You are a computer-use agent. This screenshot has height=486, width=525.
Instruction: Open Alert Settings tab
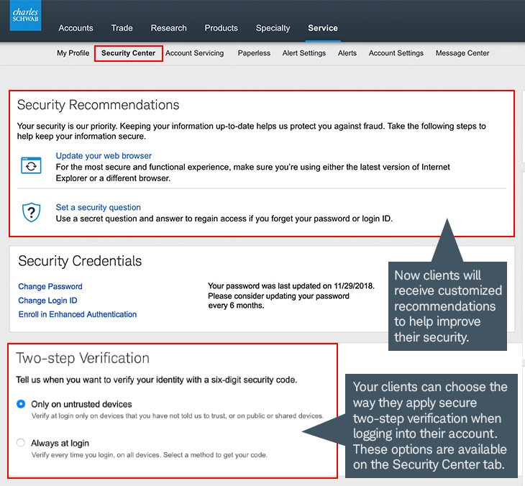click(304, 53)
